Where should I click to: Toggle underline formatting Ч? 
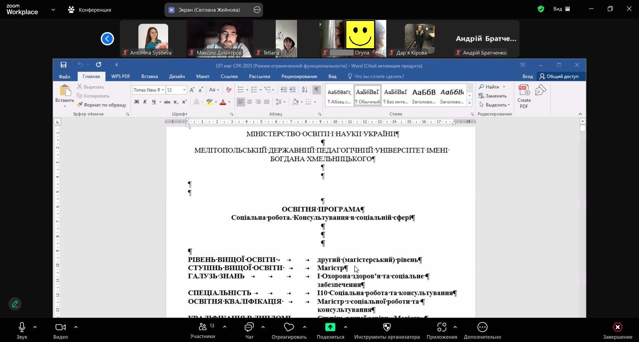tap(154, 102)
